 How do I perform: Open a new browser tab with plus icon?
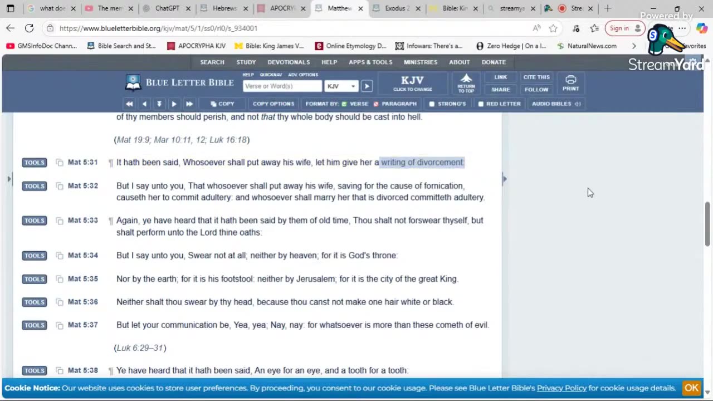[608, 8]
